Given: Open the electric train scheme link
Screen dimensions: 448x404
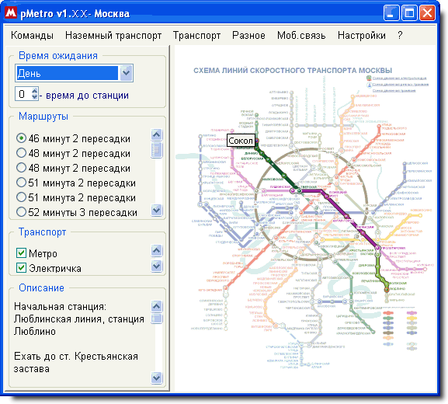Looking at the screenshot, I should pos(399,78).
